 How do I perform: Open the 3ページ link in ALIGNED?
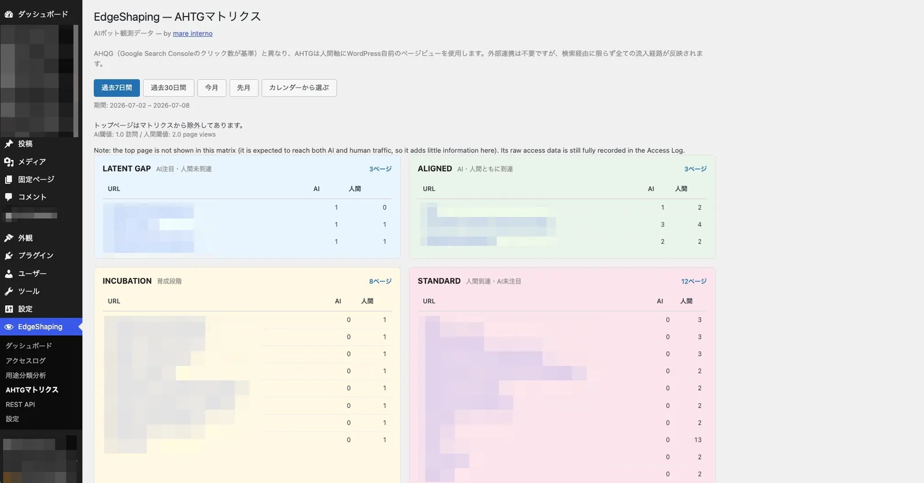(x=695, y=169)
